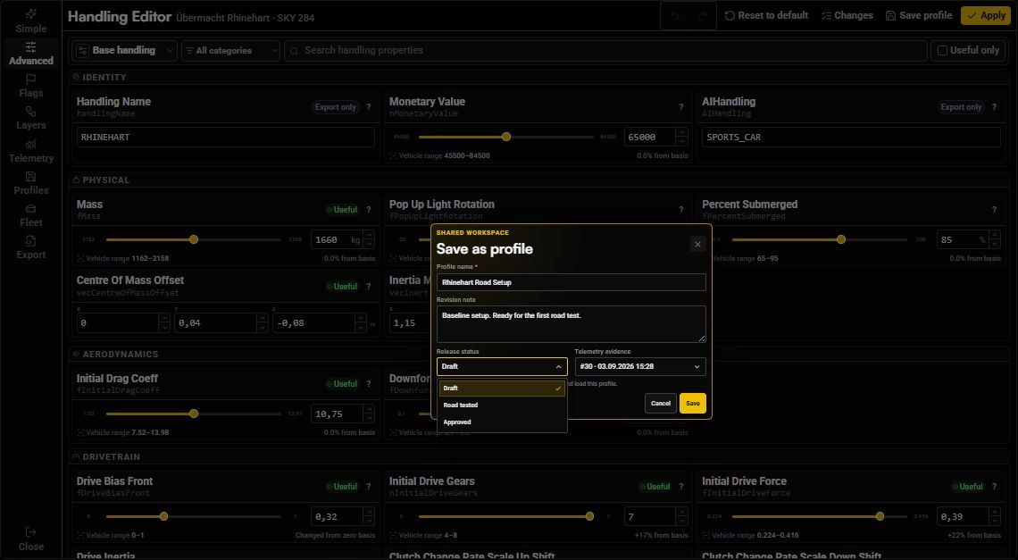Click the Profile name field
Viewport: 1018px width, 560px height.
(572, 282)
